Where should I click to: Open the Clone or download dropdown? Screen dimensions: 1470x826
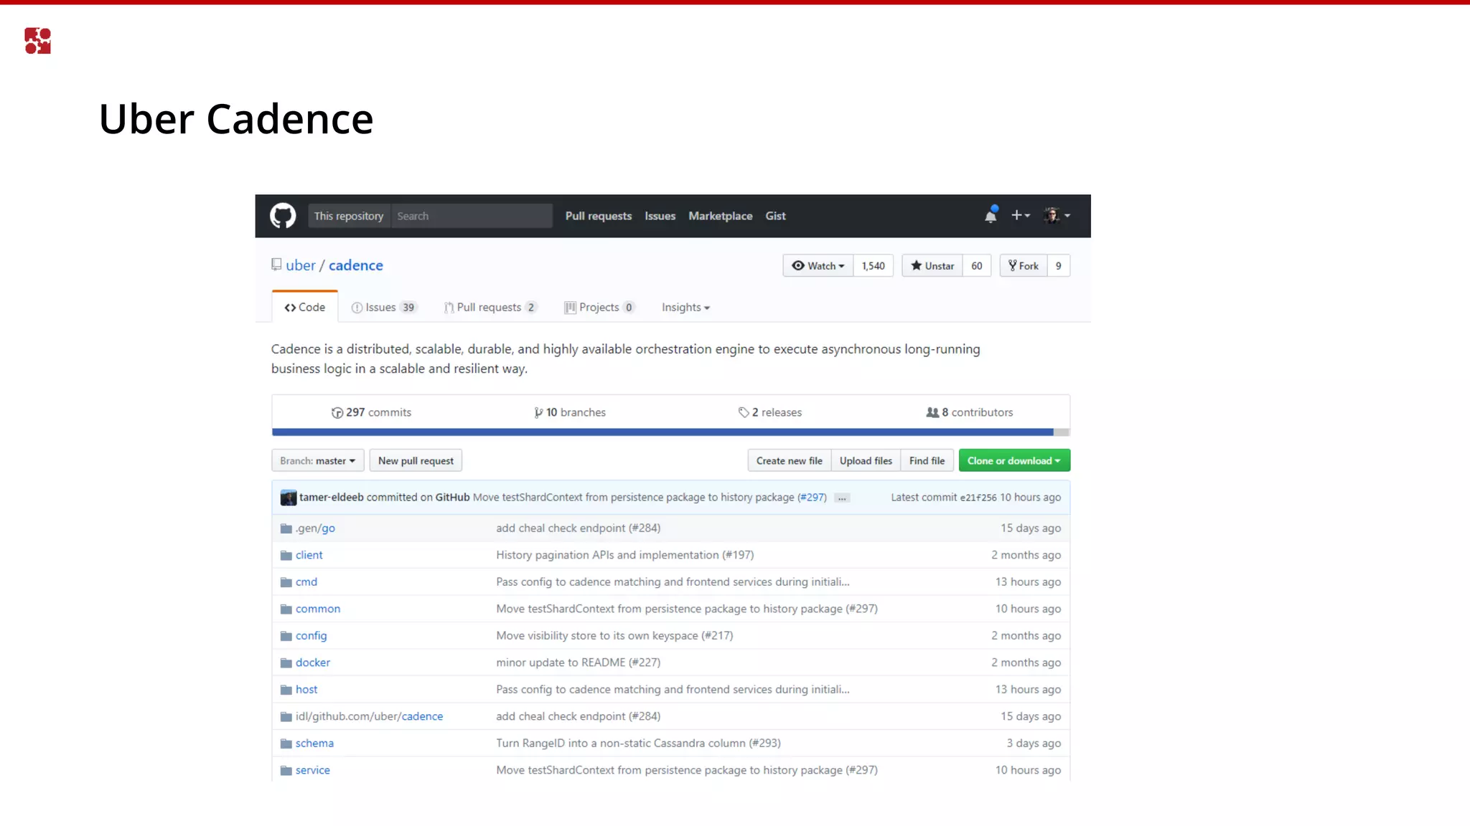tap(1013, 461)
